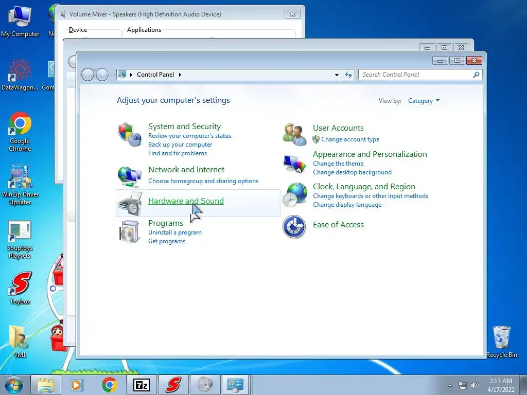Click the Ease of Access icon
The width and height of the screenshot is (527, 395).
coord(294,227)
